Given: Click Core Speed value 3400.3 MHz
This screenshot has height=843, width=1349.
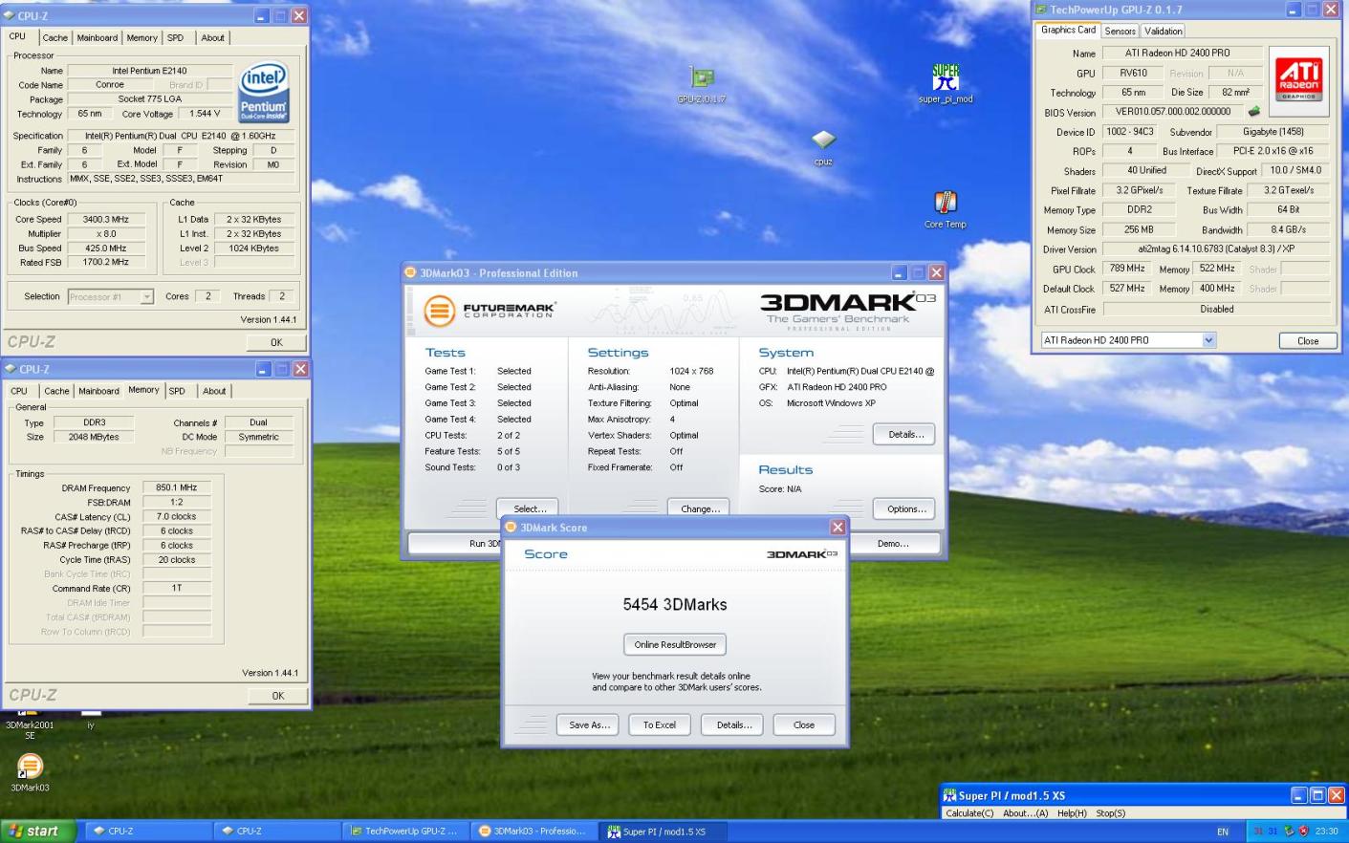Looking at the screenshot, I should pos(105,220).
